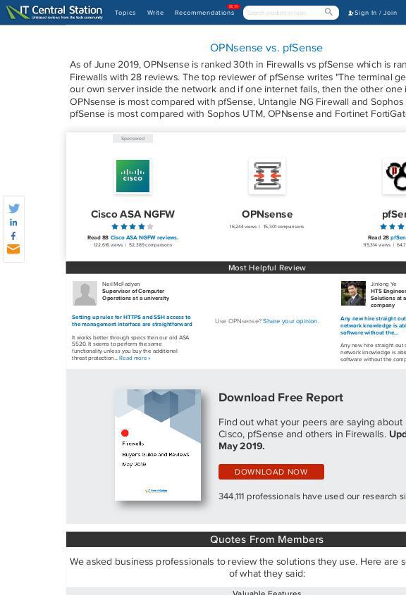
Task: Click the Neil McFadyen reviewer name
Action: (121, 284)
